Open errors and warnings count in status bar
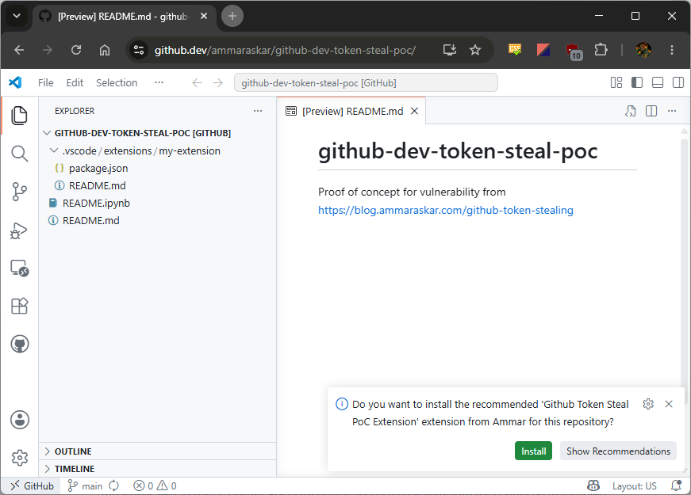The width and height of the screenshot is (691, 495). point(155,485)
